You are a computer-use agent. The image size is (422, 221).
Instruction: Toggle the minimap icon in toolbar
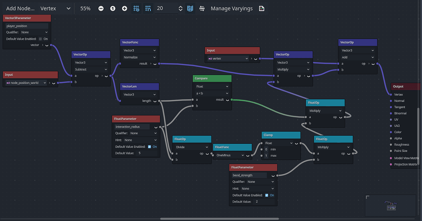tap(190, 9)
